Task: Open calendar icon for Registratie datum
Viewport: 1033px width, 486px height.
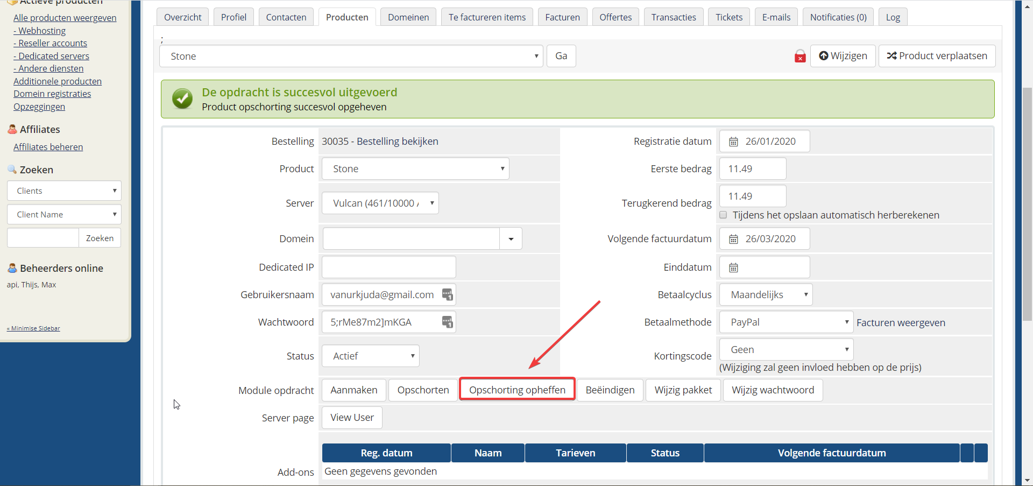Action: (x=733, y=142)
